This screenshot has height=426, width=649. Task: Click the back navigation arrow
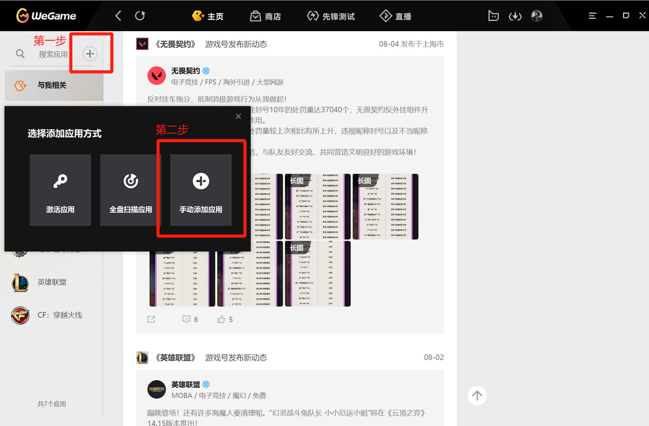pyautogui.click(x=118, y=16)
